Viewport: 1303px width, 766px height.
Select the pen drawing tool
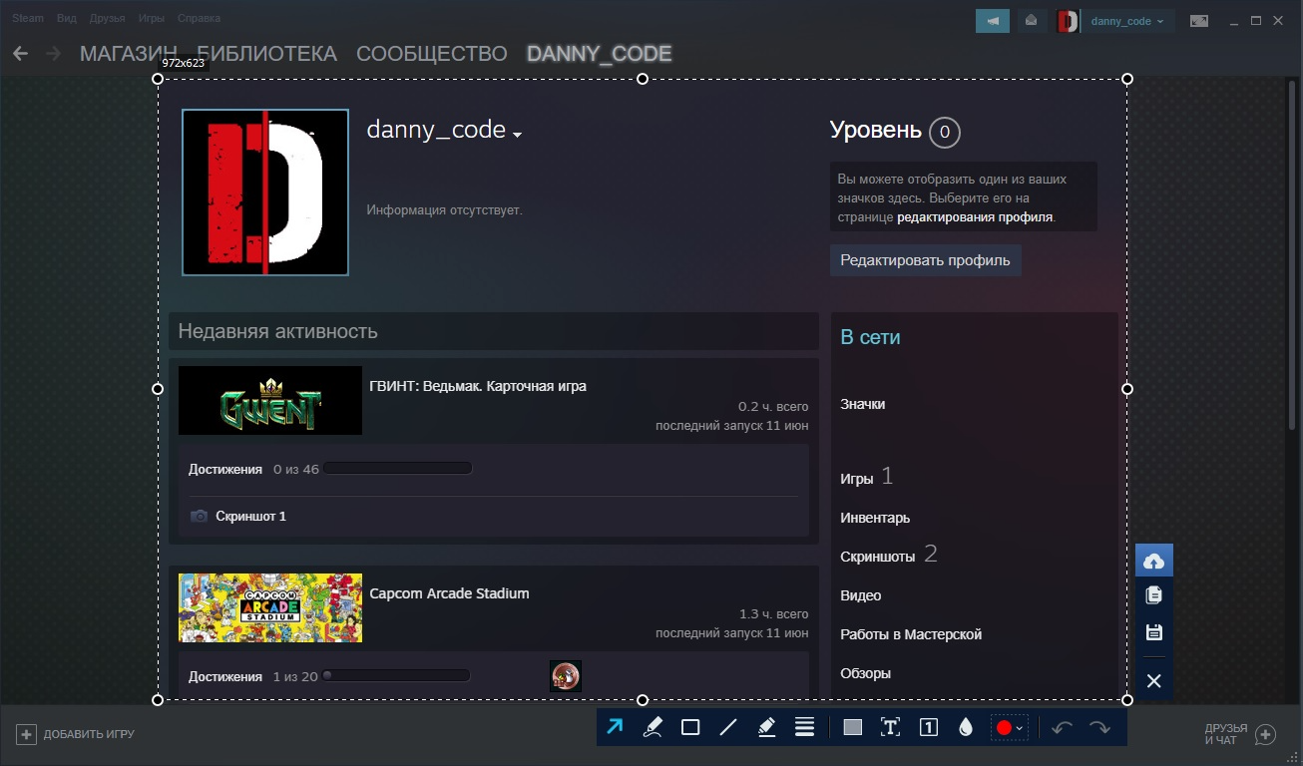pyautogui.click(x=652, y=727)
